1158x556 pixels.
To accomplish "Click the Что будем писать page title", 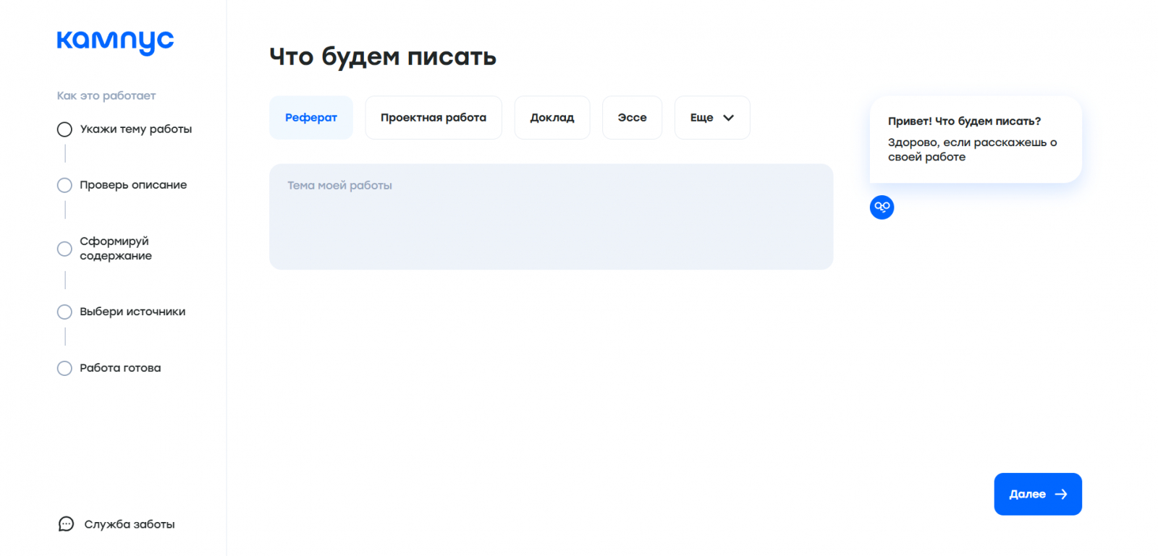I will (x=383, y=56).
